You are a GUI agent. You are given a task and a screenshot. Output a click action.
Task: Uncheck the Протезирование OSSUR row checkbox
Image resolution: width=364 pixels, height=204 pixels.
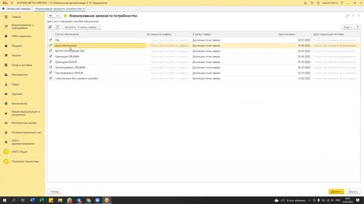tap(51, 73)
